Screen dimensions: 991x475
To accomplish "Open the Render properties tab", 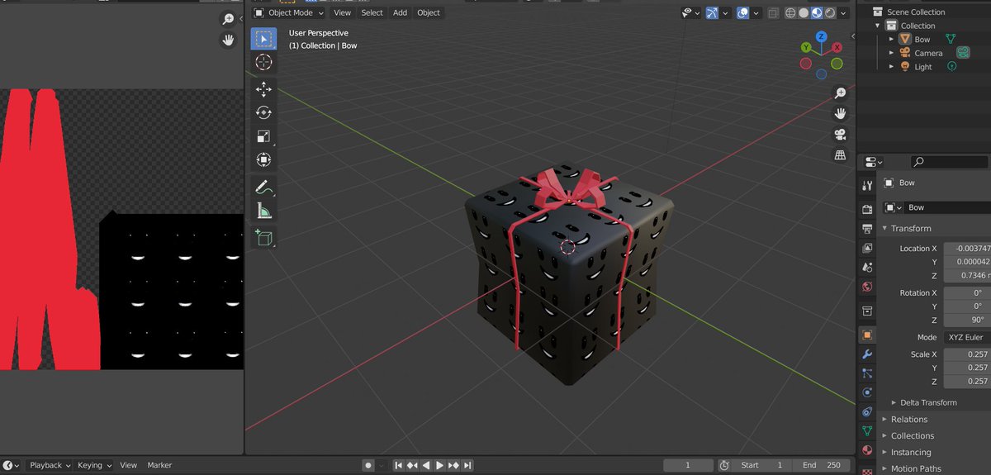I will click(x=866, y=210).
